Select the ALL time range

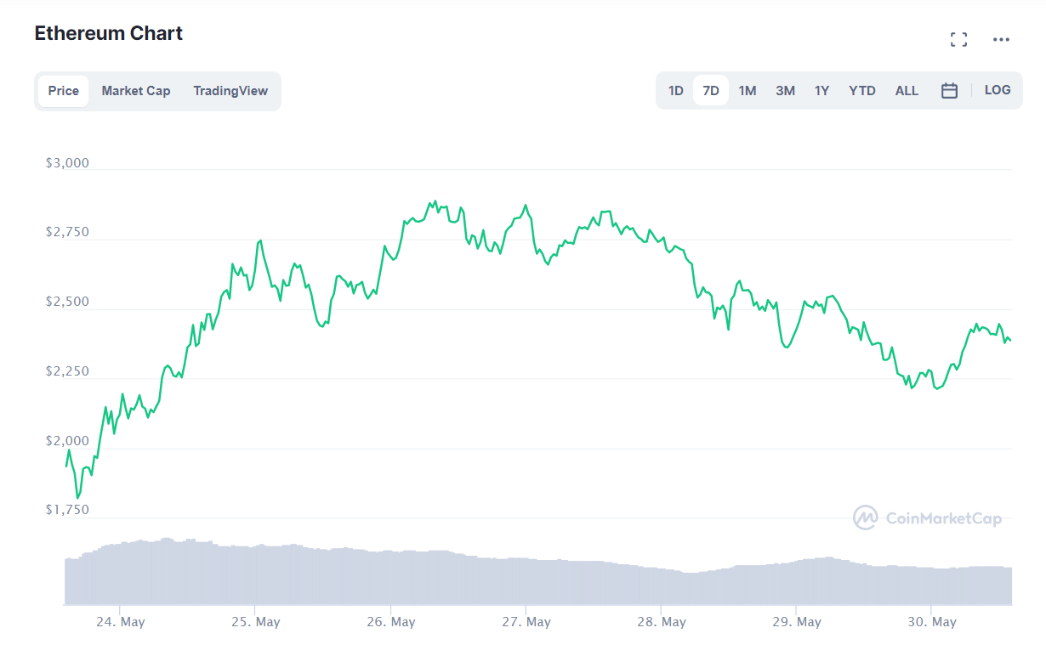click(x=907, y=90)
